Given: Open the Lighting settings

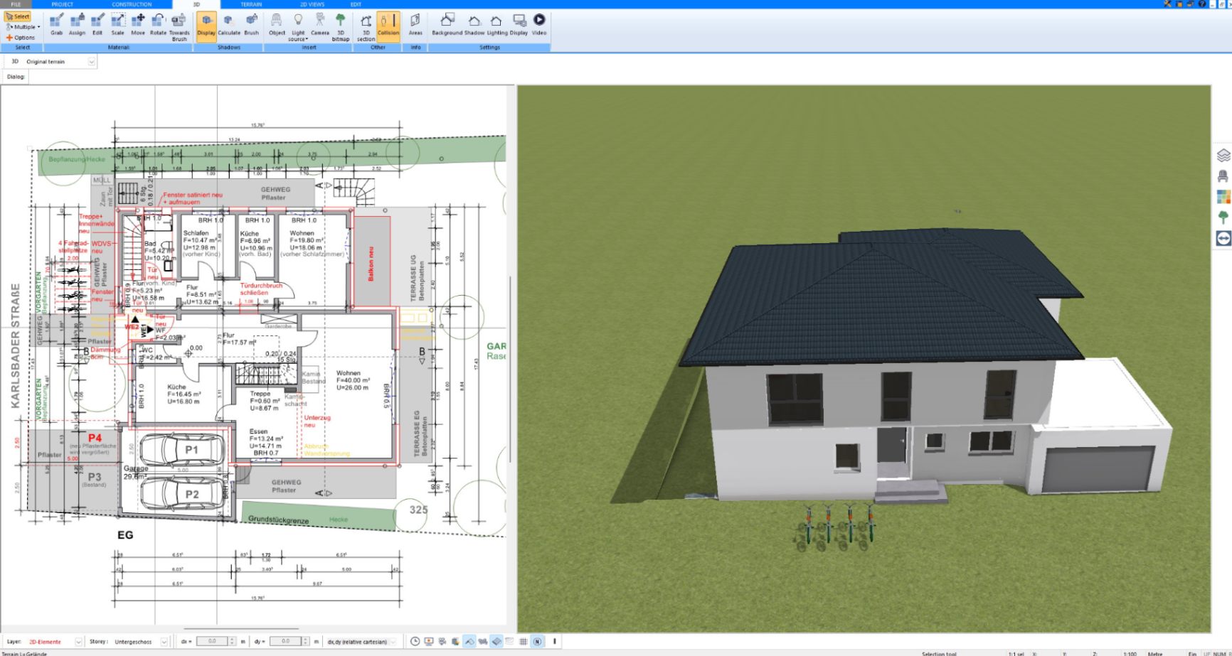Looking at the screenshot, I should tap(497, 24).
